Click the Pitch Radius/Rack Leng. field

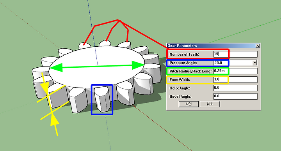coord(235,71)
